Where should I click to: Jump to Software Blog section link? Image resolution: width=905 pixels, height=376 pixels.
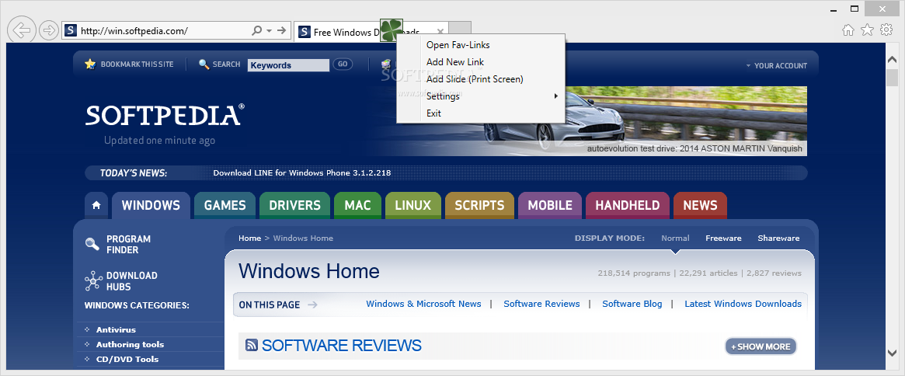[x=632, y=304]
